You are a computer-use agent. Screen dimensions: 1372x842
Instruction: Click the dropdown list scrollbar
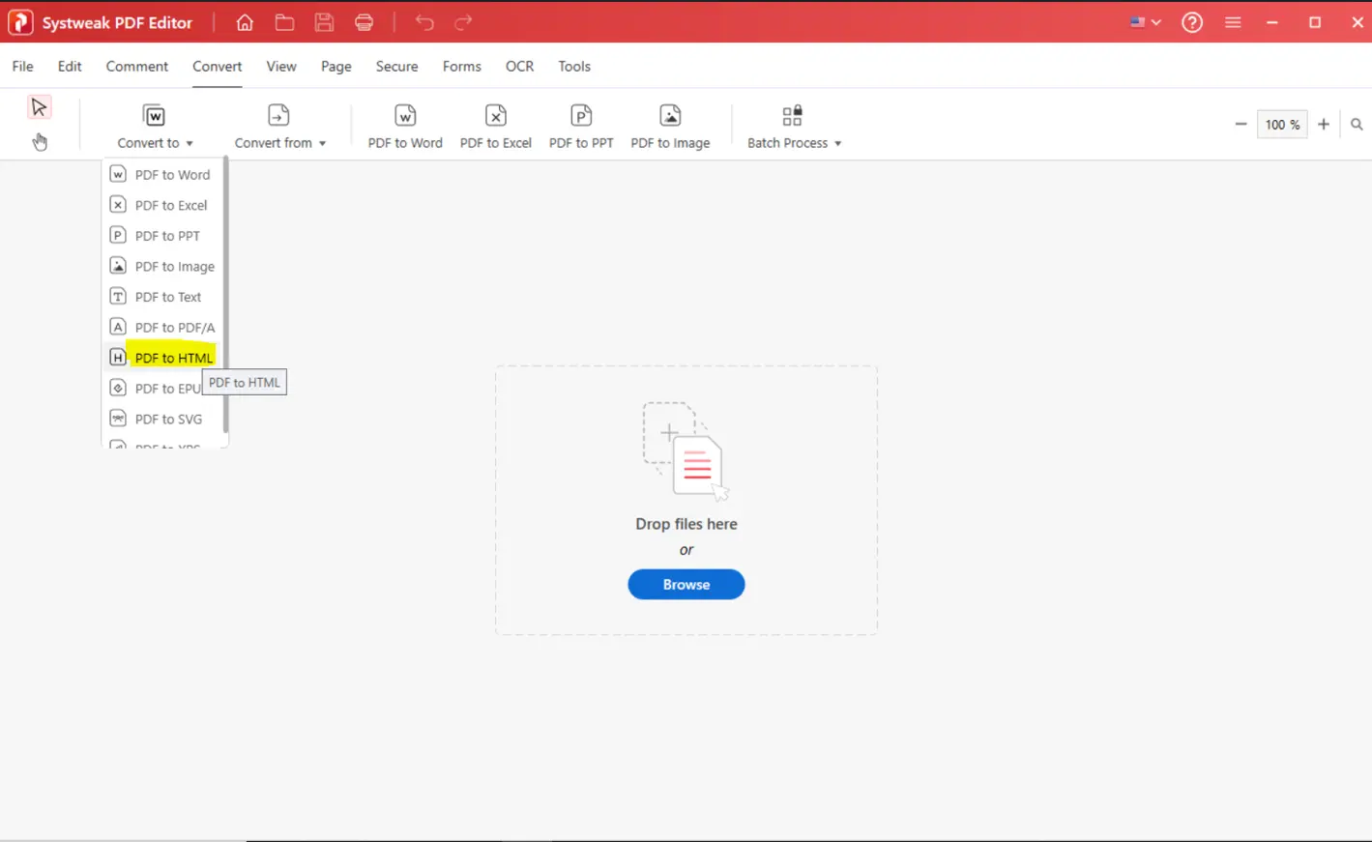(x=225, y=296)
